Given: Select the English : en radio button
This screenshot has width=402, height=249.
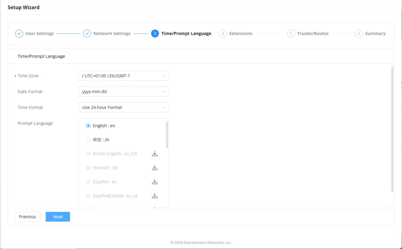Looking at the screenshot, I should (88, 126).
